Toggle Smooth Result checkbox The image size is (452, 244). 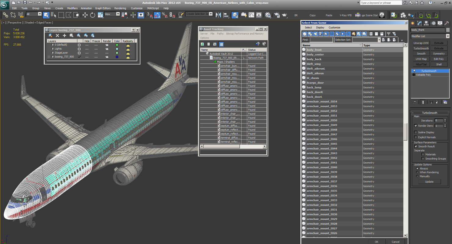(x=416, y=146)
